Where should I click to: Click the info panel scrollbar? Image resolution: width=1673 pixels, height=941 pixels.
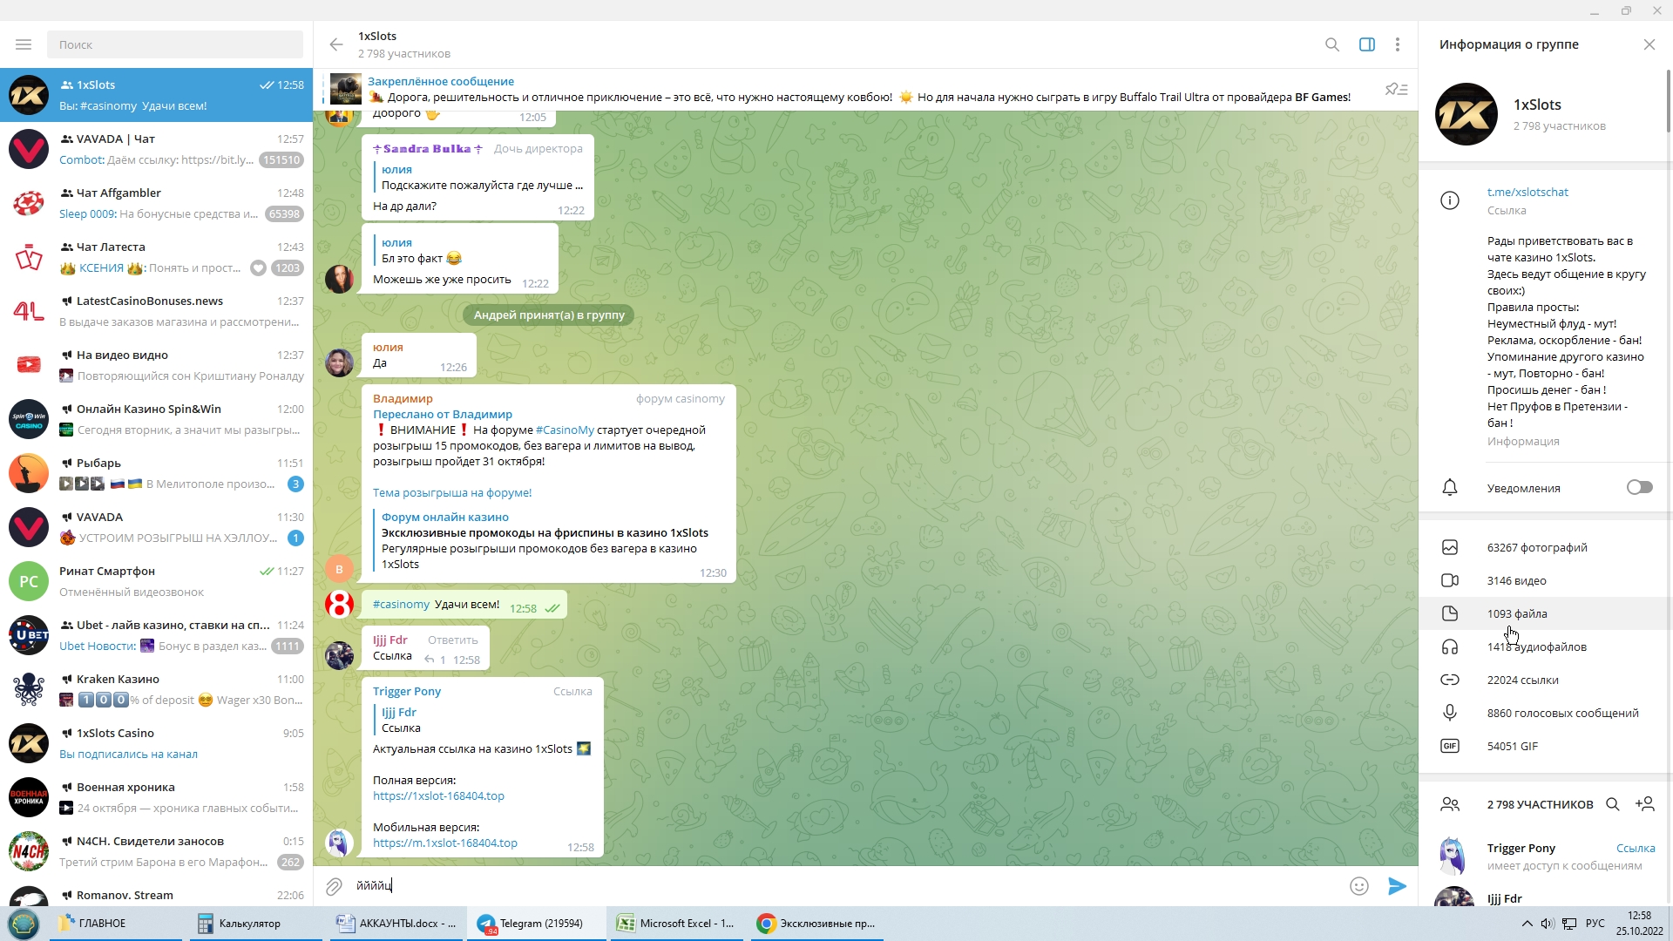click(x=1669, y=100)
